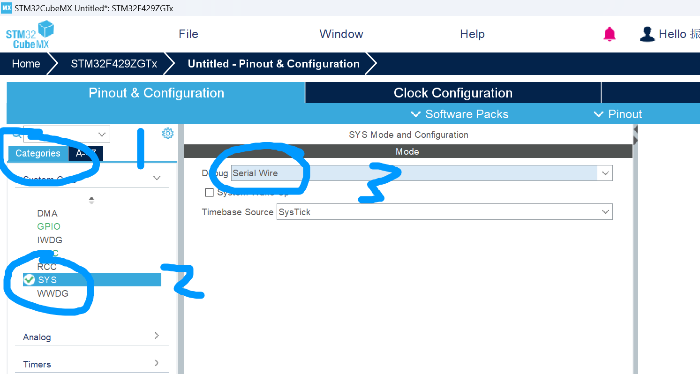Switch to Clock Configuration tab
Image resolution: width=700 pixels, height=374 pixels.
[453, 93]
